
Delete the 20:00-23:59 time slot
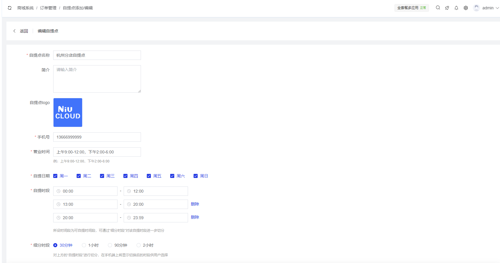(x=195, y=217)
